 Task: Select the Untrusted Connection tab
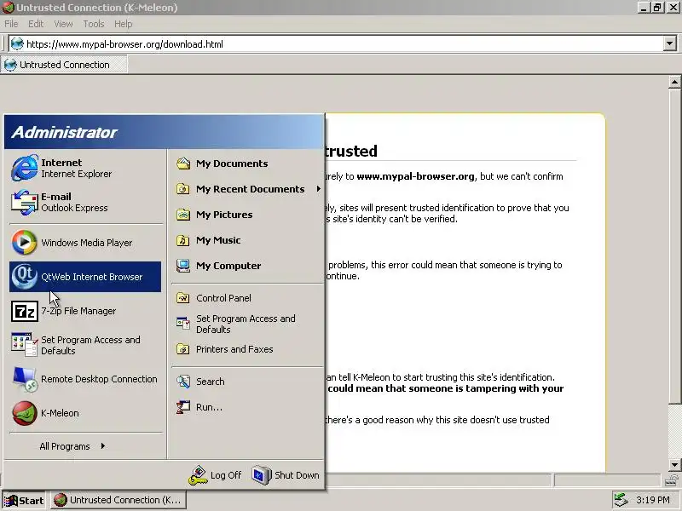tap(65, 65)
